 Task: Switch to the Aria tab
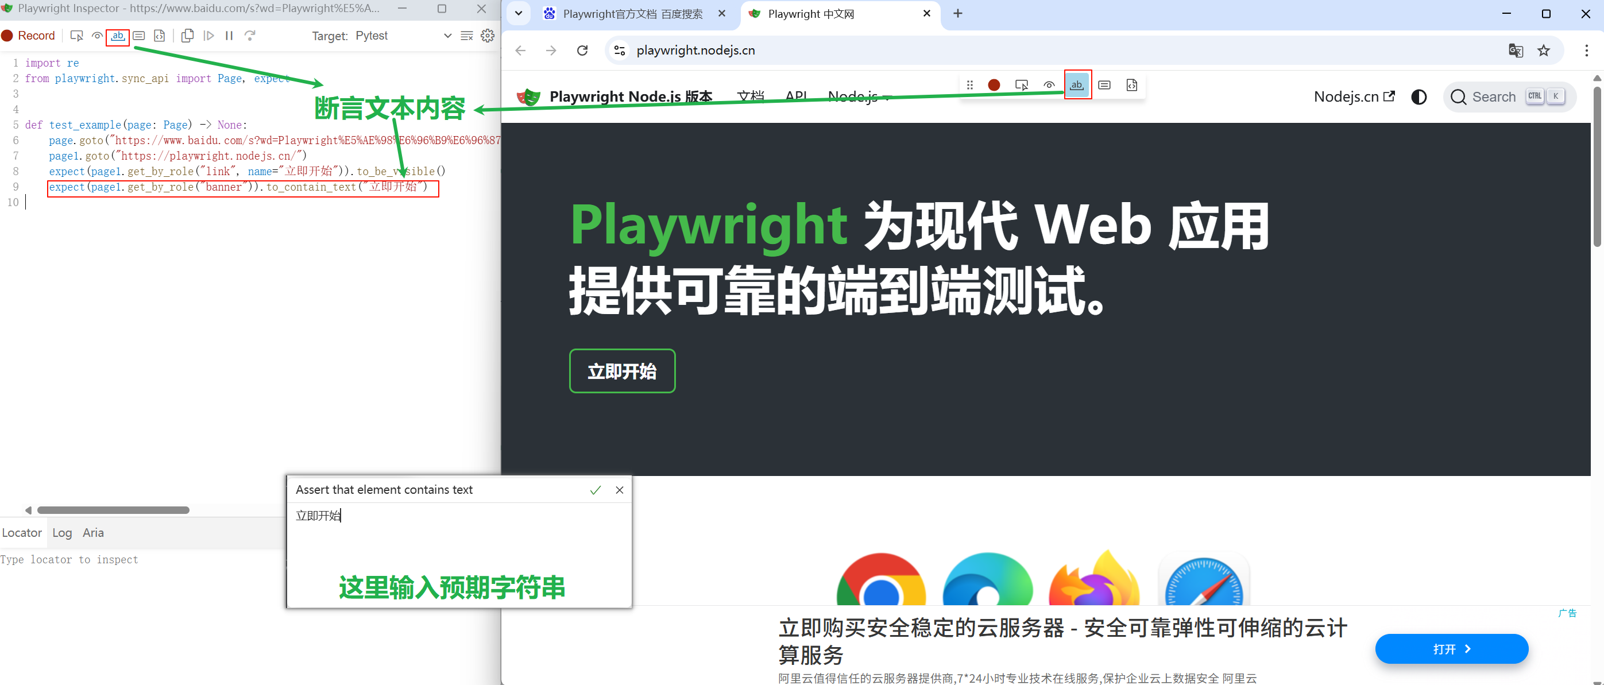click(93, 532)
